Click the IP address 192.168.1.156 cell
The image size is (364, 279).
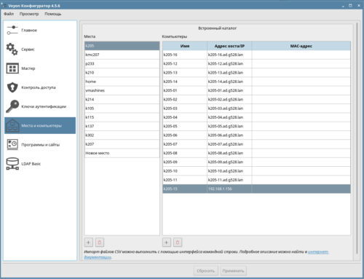(229, 189)
